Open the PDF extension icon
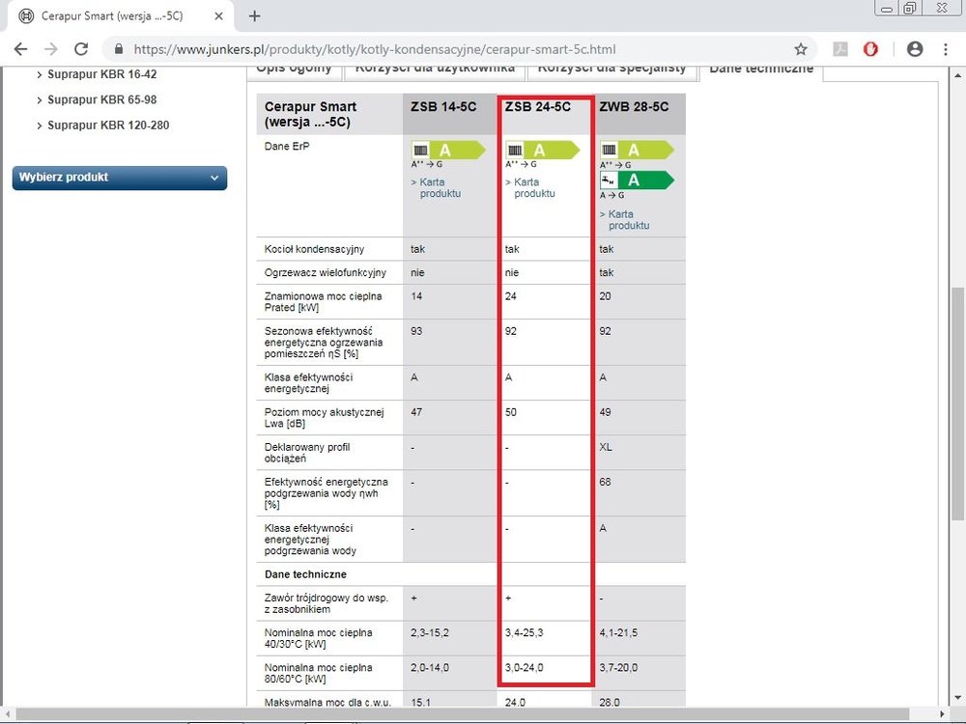The height and width of the screenshot is (724, 966). click(839, 49)
